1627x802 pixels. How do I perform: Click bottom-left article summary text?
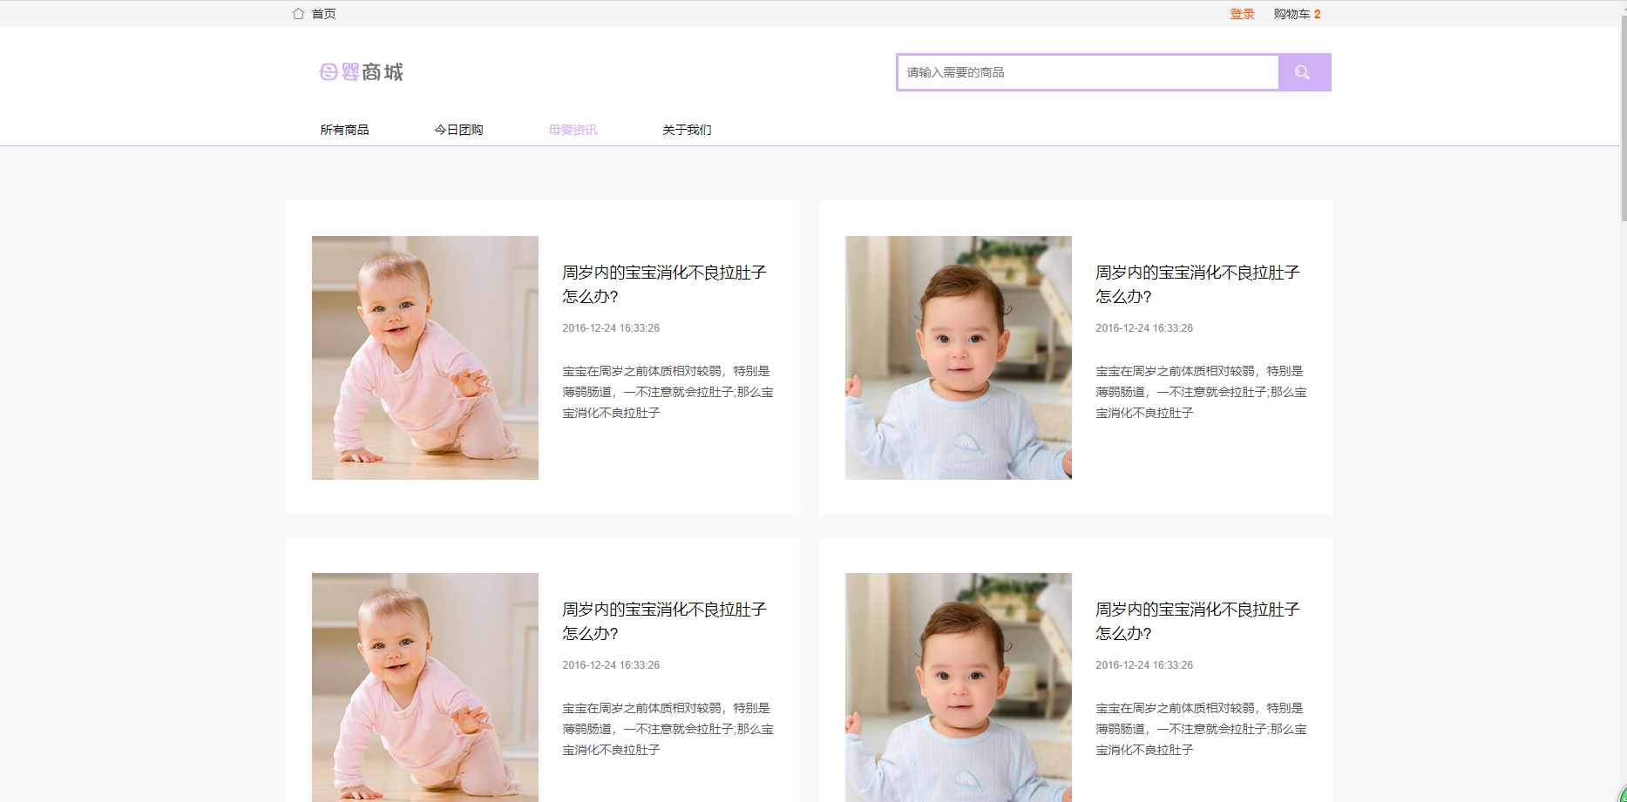[x=668, y=729]
